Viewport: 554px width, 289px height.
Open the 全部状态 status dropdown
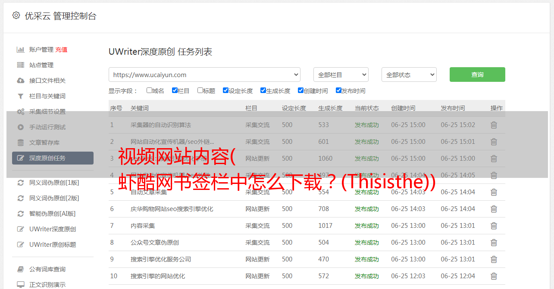coord(409,75)
